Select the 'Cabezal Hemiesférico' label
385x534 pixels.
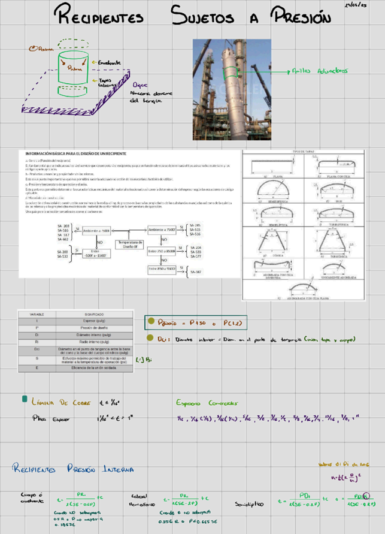tap(142, 500)
